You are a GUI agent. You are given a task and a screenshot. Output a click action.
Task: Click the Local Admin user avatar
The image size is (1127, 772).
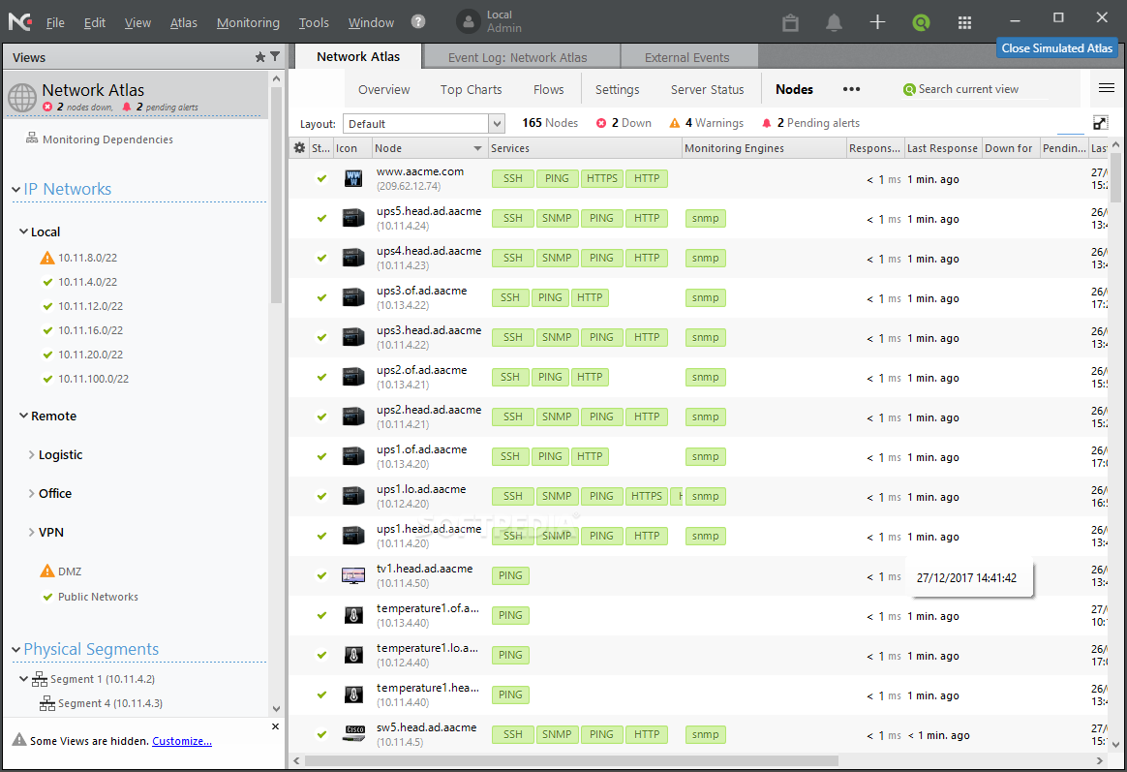468,21
